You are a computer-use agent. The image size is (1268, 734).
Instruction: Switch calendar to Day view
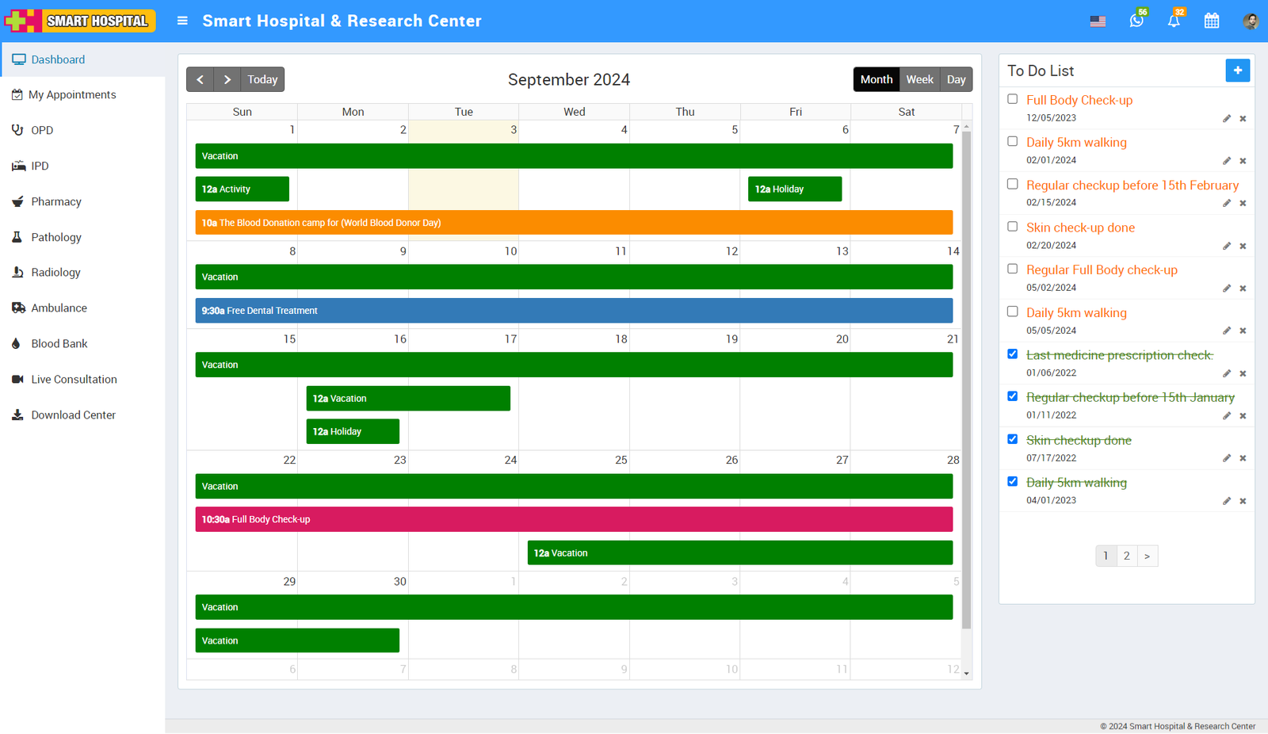click(x=956, y=79)
